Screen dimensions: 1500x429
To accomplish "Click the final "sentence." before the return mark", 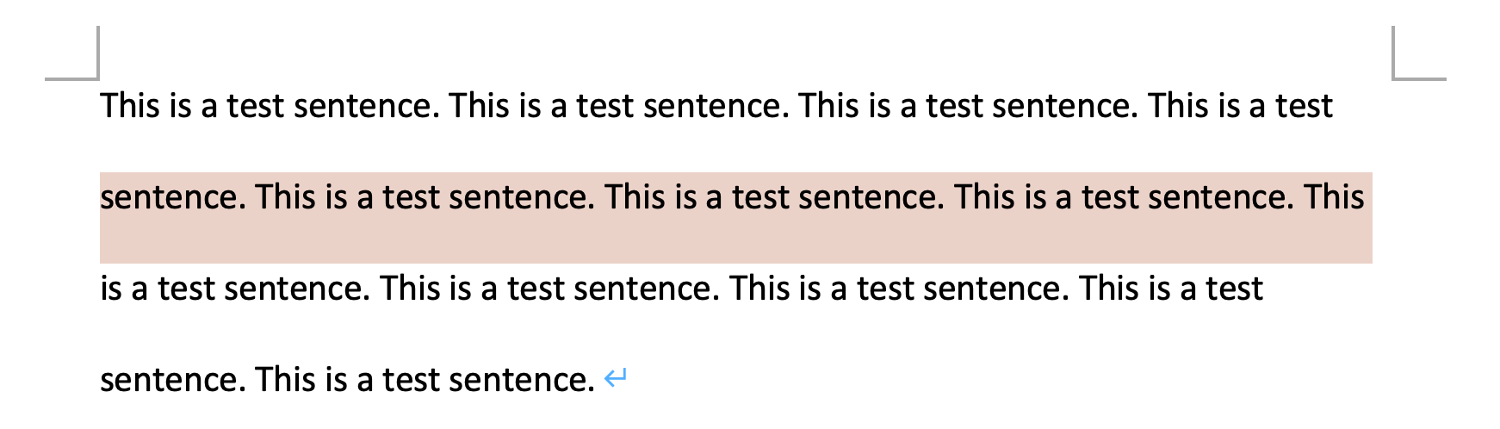I will [x=523, y=380].
